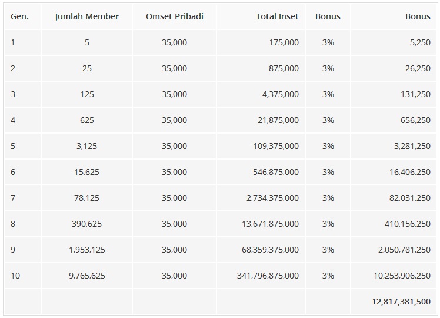Click the 175,000 total inset cell
This screenshot has width=440, height=318.
click(284, 42)
